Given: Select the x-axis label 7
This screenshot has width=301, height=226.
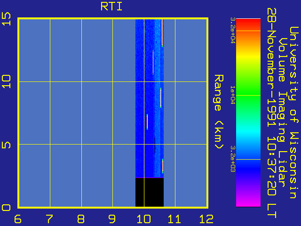Looking at the screenshot, I should [49, 219].
